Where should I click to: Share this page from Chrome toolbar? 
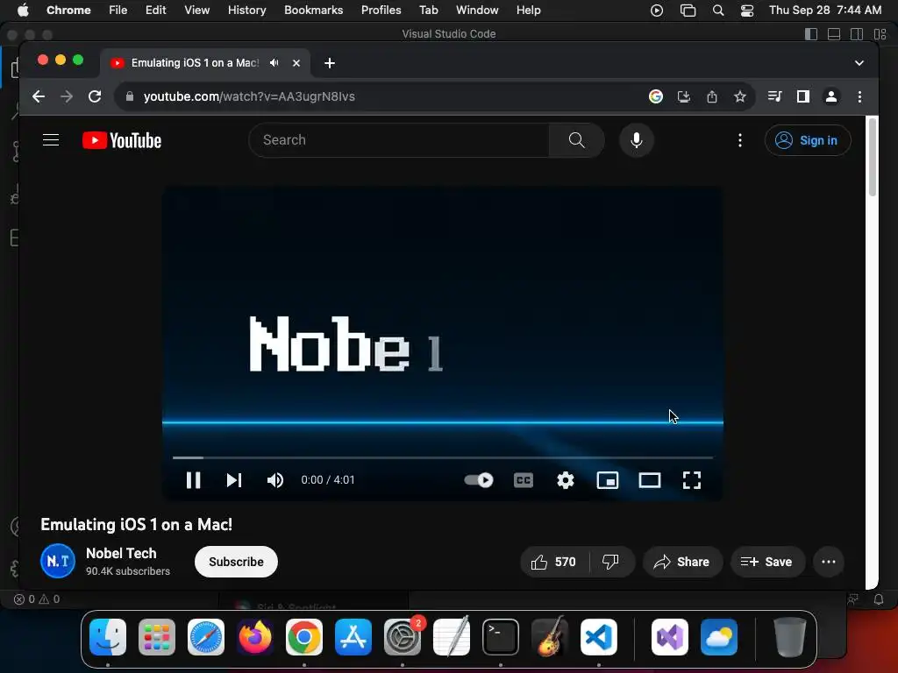coord(712,96)
